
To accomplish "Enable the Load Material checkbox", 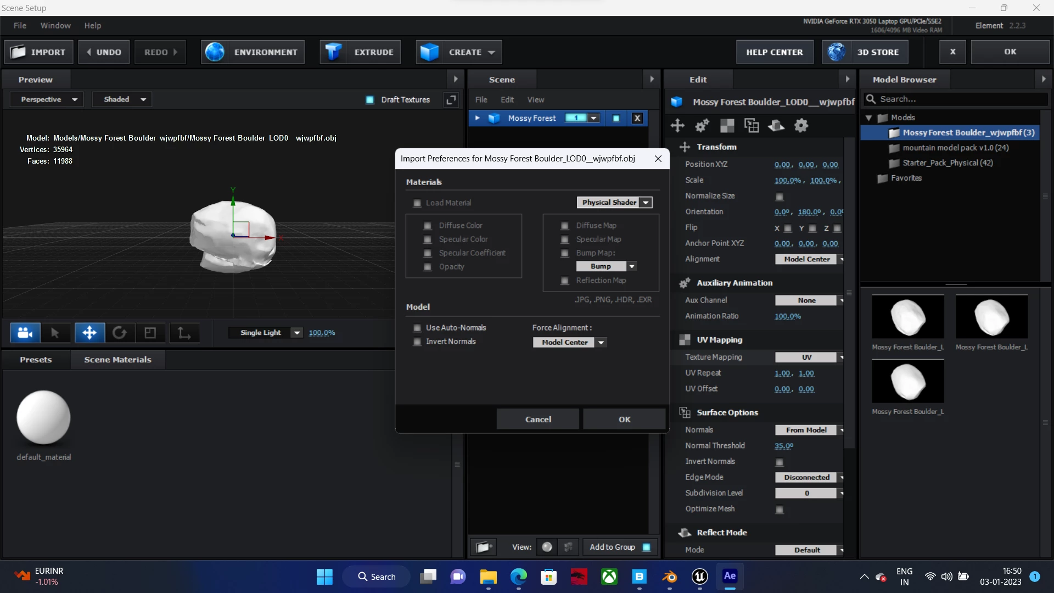I will point(417,203).
